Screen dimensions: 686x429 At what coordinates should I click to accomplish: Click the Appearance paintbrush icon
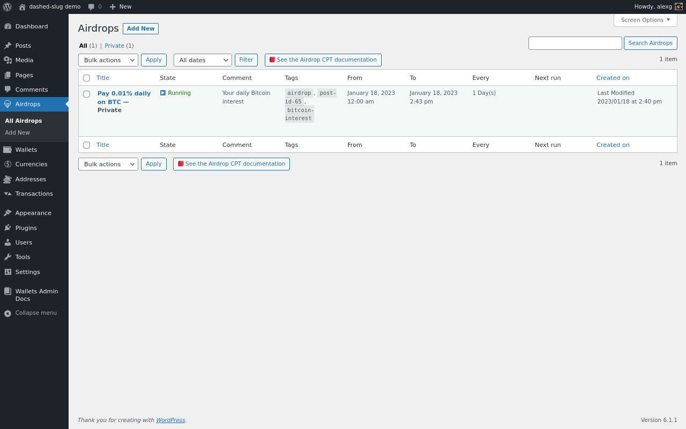[8, 213]
